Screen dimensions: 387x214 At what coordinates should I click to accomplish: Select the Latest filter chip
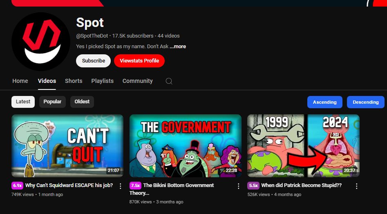tap(23, 102)
